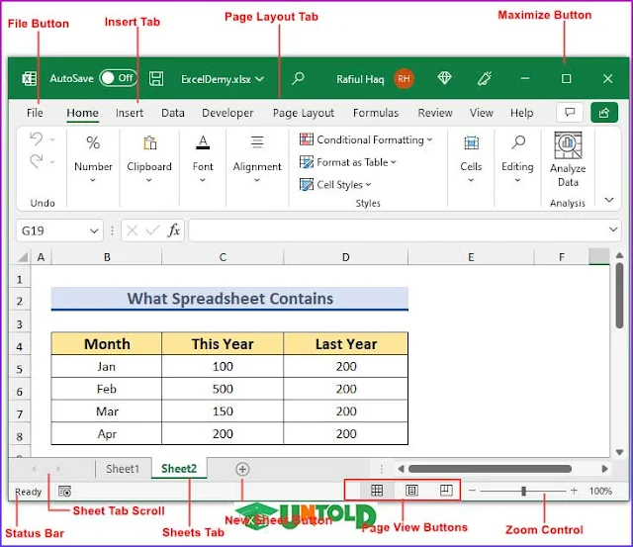Click the Insert Function fx icon
Image resolution: width=633 pixels, height=547 pixels.
click(x=174, y=230)
